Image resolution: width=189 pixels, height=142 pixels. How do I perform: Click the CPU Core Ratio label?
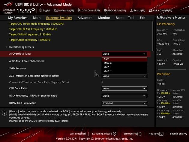pyautogui.click(x=18, y=88)
